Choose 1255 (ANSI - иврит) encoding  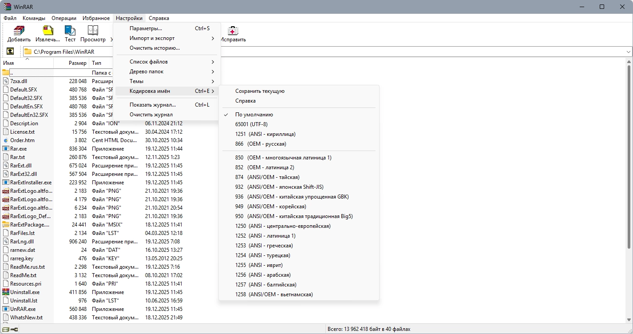(299, 265)
